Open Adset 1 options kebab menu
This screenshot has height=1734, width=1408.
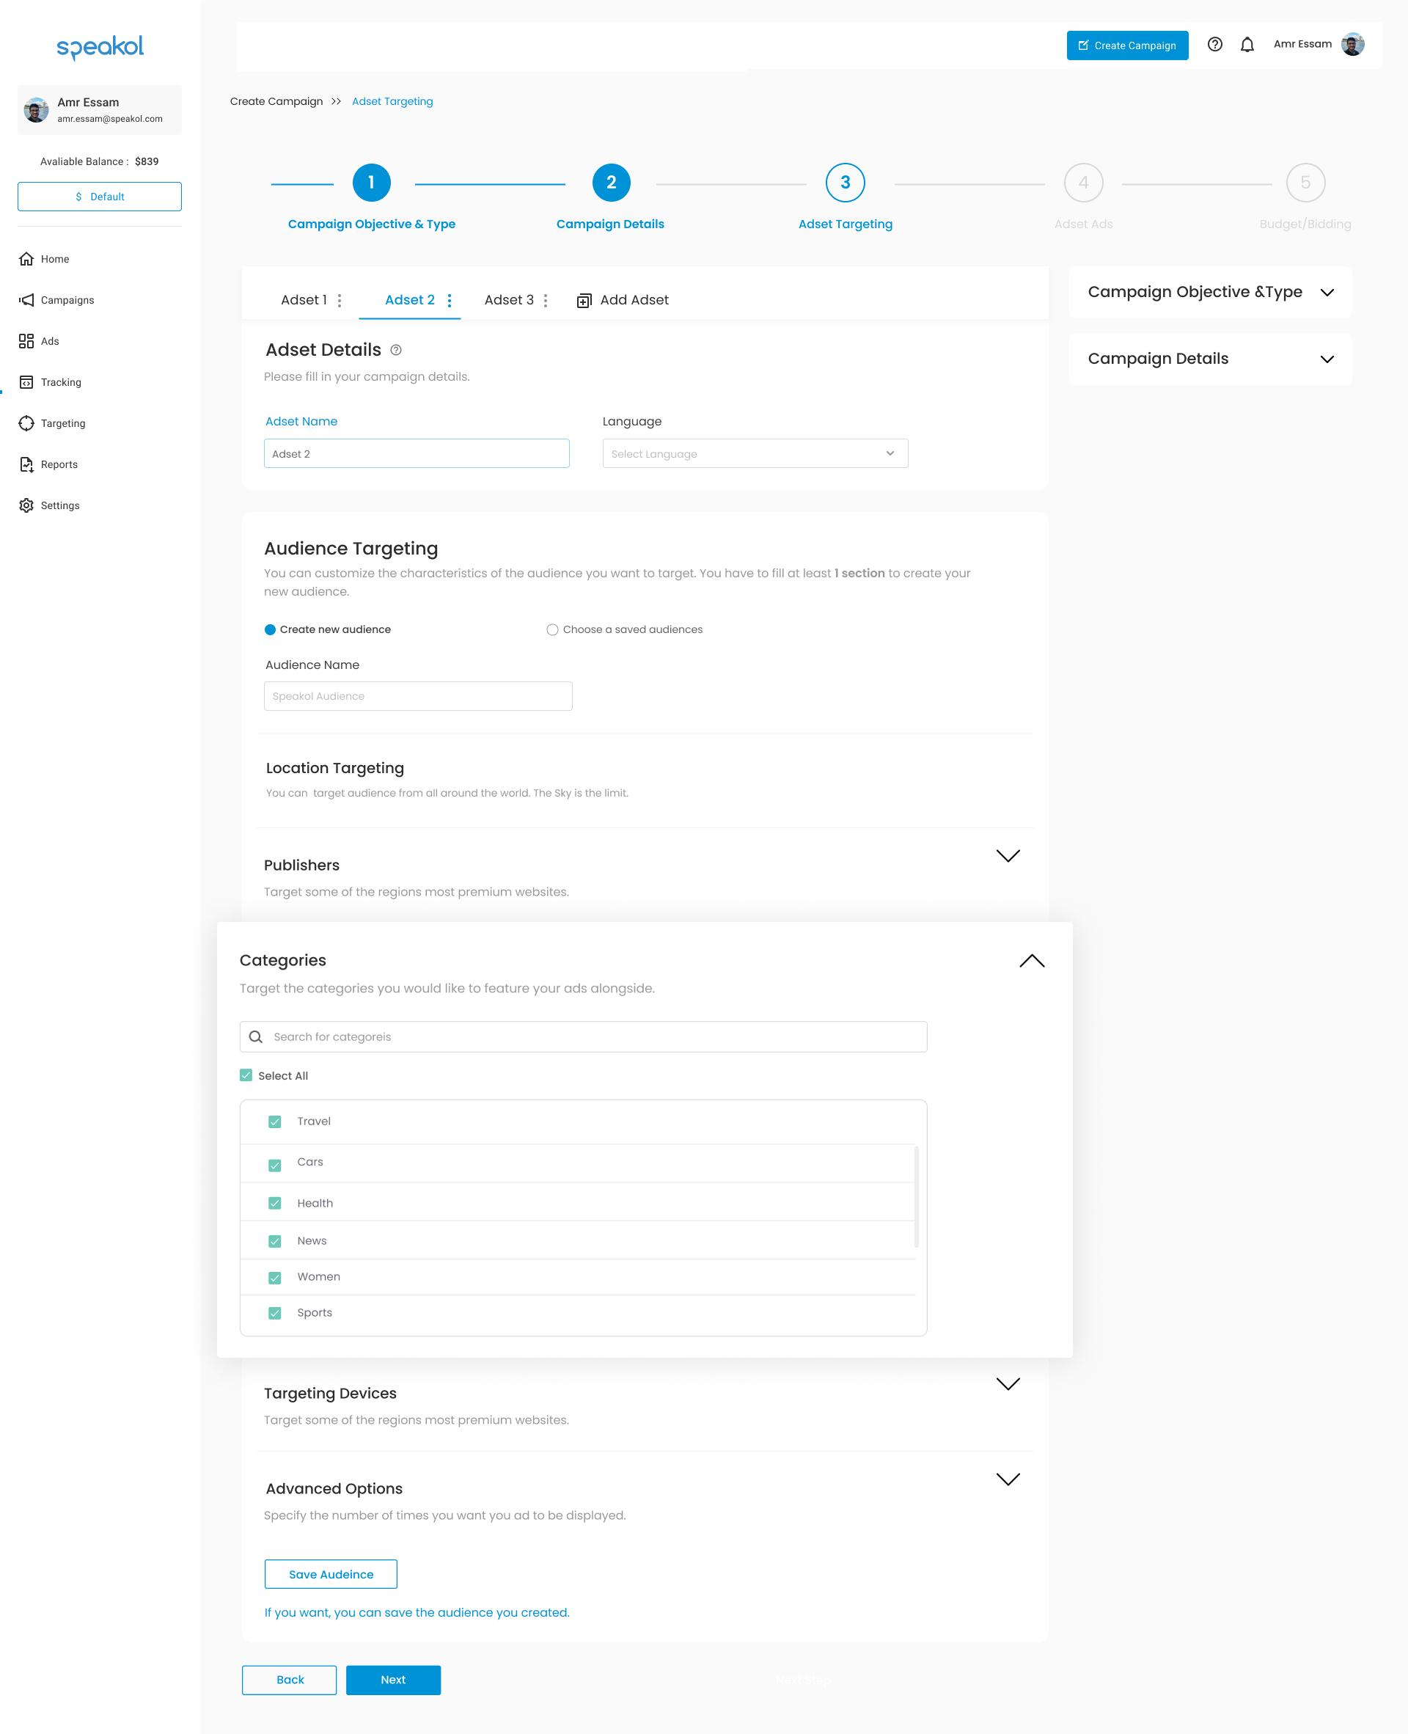[x=339, y=301]
